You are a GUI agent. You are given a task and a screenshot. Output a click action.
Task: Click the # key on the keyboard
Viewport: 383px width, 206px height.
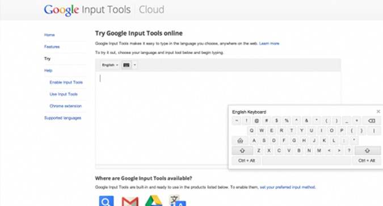[267, 121]
